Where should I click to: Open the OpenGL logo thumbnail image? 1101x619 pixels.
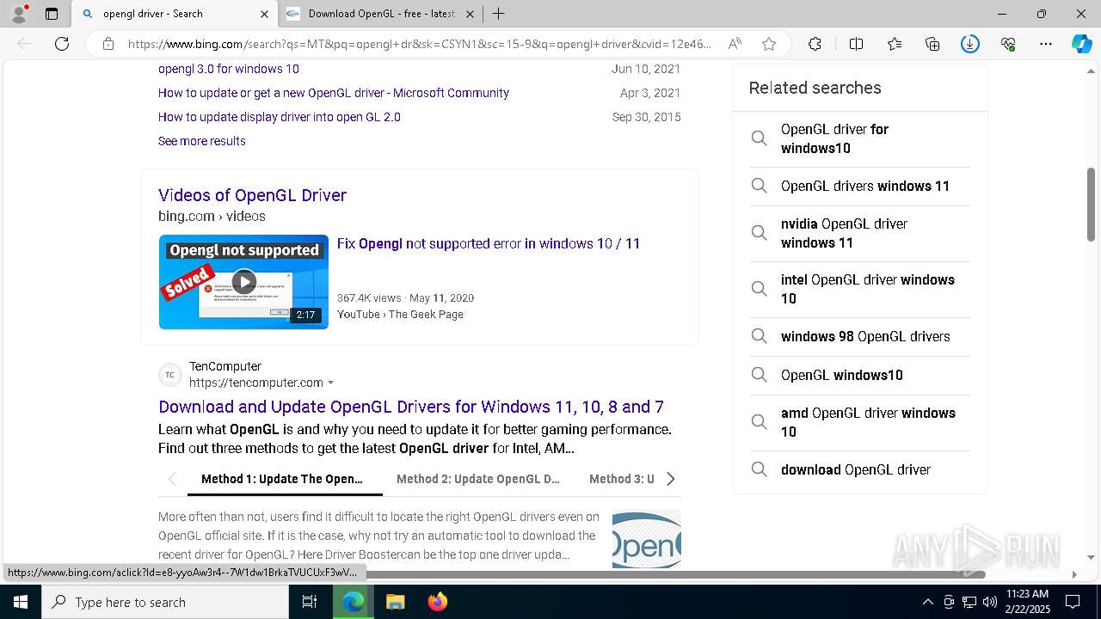pos(647,539)
